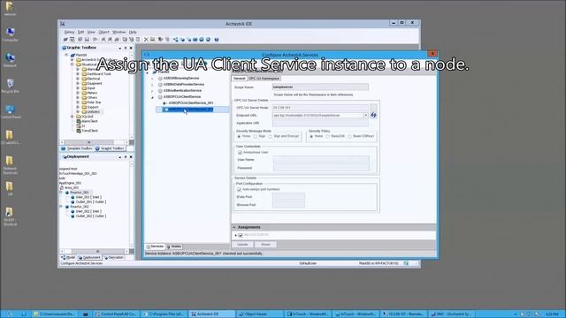Switch to the Template Toolbox tab
The height and width of the screenshot is (318, 566).
(77, 148)
